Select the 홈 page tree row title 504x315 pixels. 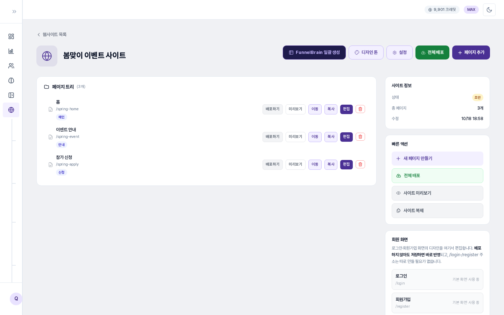(58, 102)
